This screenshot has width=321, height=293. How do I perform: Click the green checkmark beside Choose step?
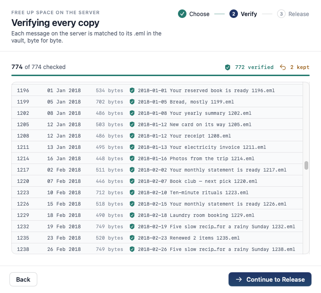tap(182, 14)
